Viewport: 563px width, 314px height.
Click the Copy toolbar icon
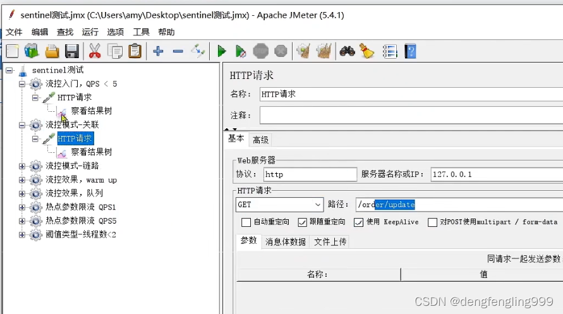click(115, 51)
